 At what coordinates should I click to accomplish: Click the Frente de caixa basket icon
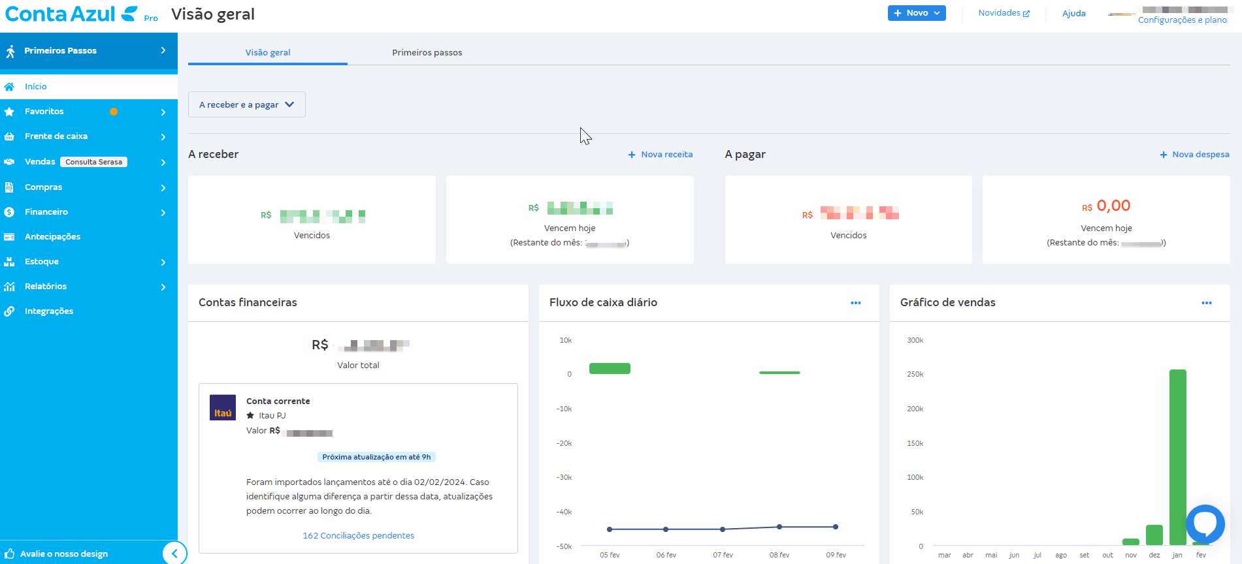pyautogui.click(x=9, y=136)
